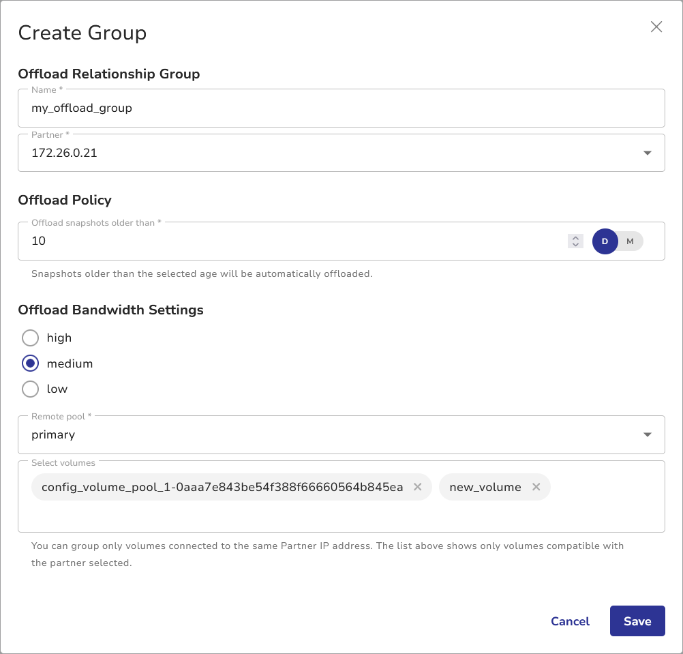
Task: Remove the config_volume_pool_1 volume chip
Action: (x=418, y=487)
